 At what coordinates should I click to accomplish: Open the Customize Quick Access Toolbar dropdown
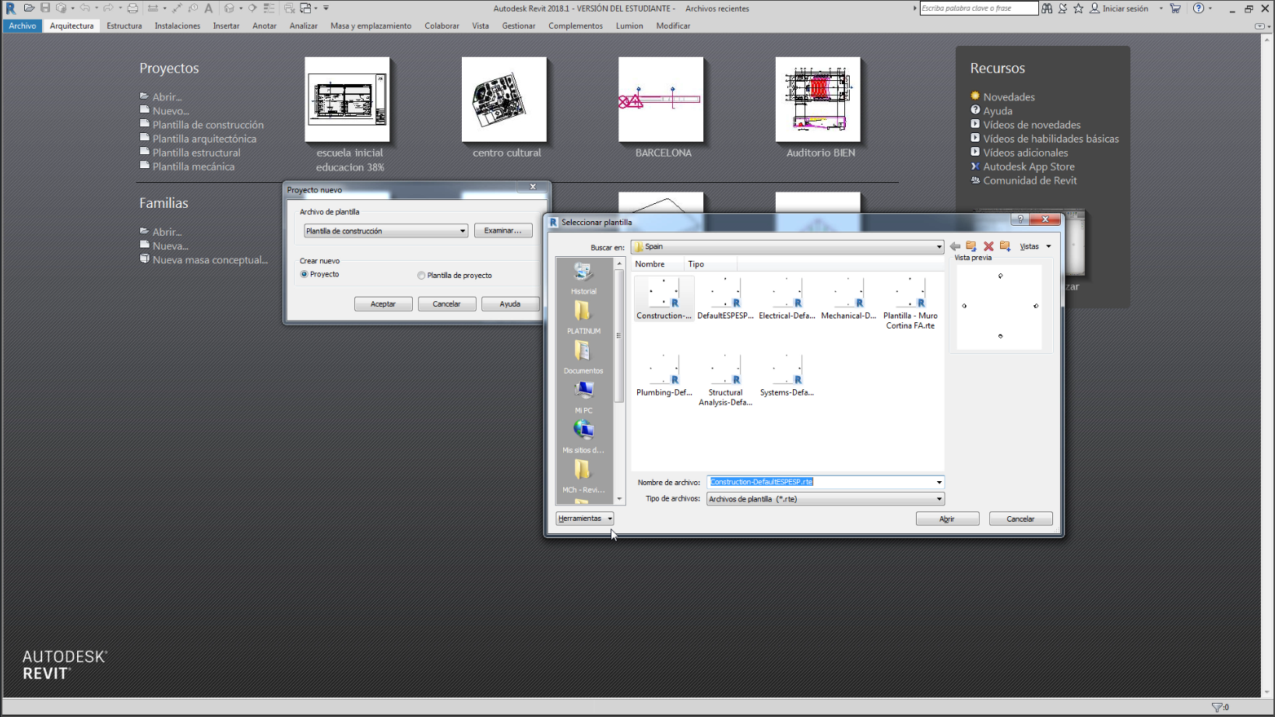click(326, 8)
